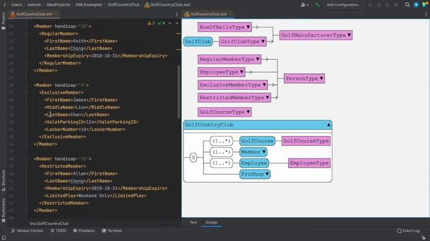
Task: Click the Stop square icon
Action: point(396,5)
